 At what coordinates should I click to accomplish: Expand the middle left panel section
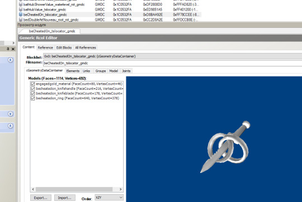click(x=11, y=114)
